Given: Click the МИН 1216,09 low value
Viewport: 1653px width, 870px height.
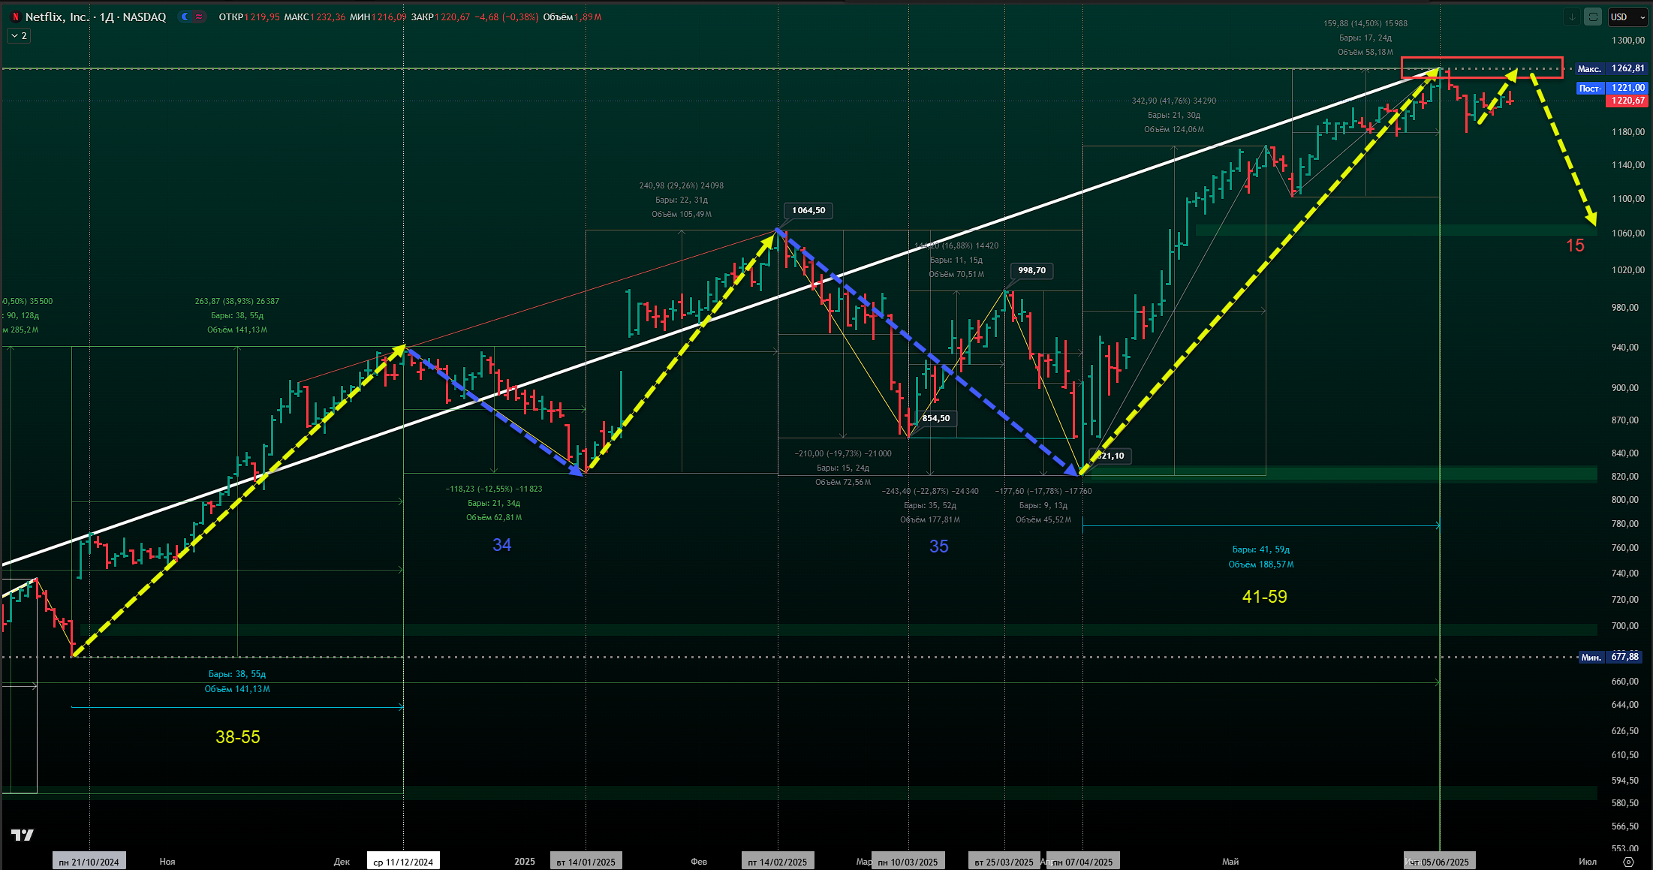Looking at the screenshot, I should point(378,17).
